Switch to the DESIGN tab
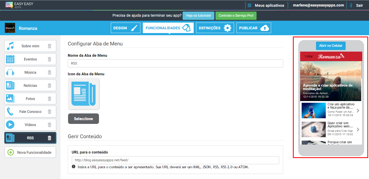Screen dimensions: 369x179 [x=125, y=28]
